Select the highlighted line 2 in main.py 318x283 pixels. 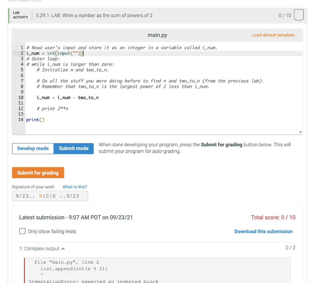point(53,53)
